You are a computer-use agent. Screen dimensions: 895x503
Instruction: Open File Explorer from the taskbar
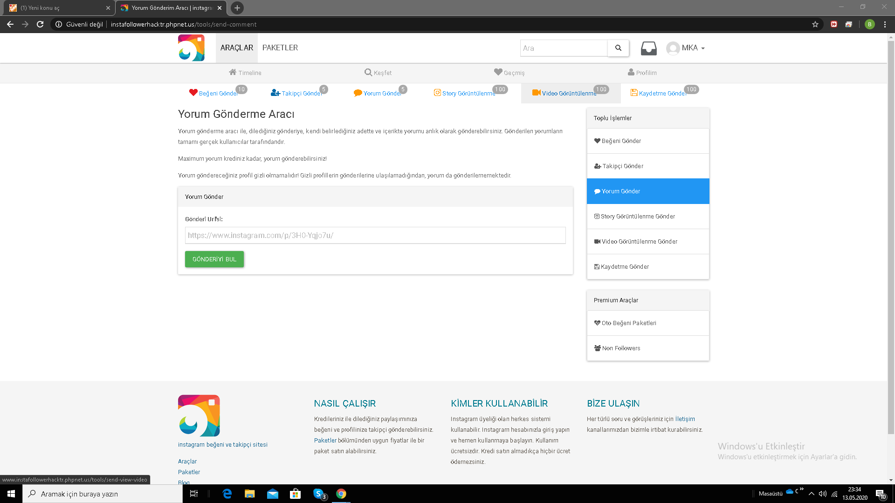(250, 494)
